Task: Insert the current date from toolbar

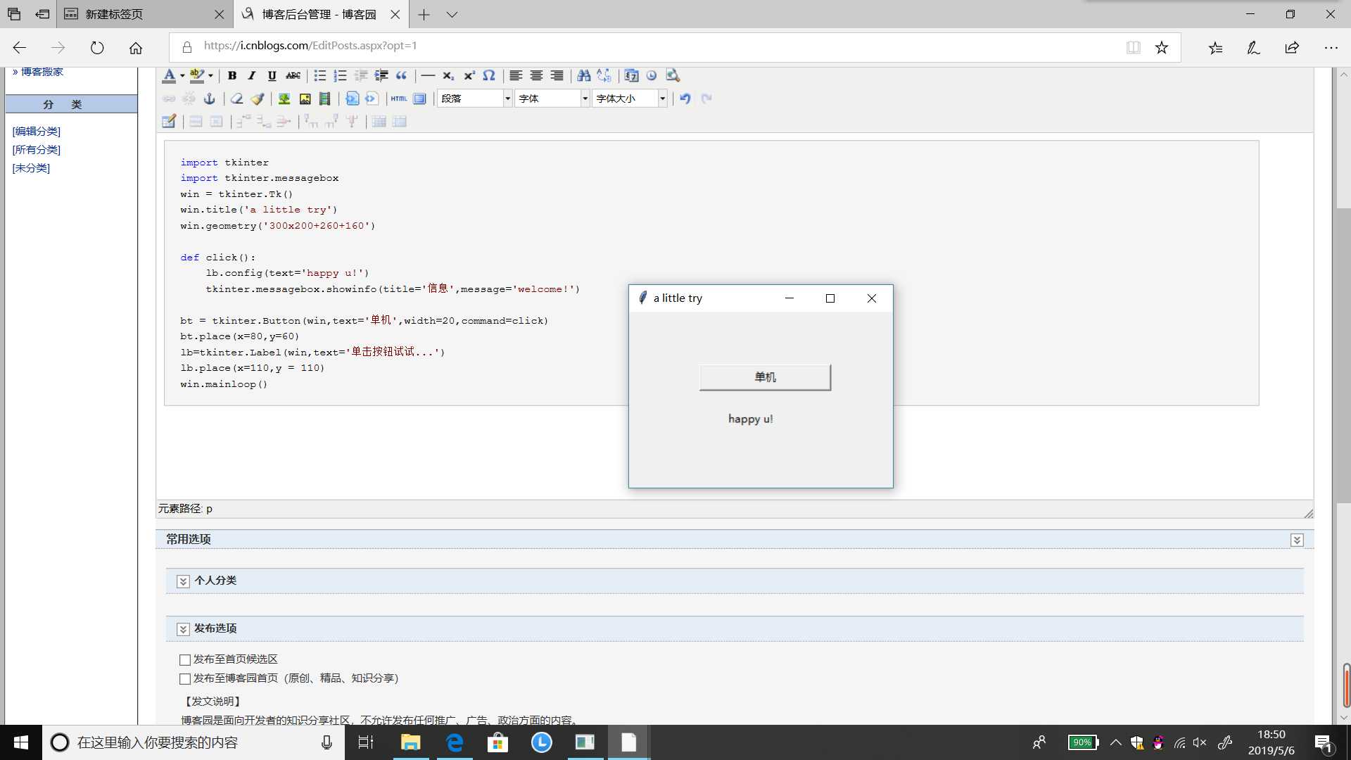Action: (631, 76)
